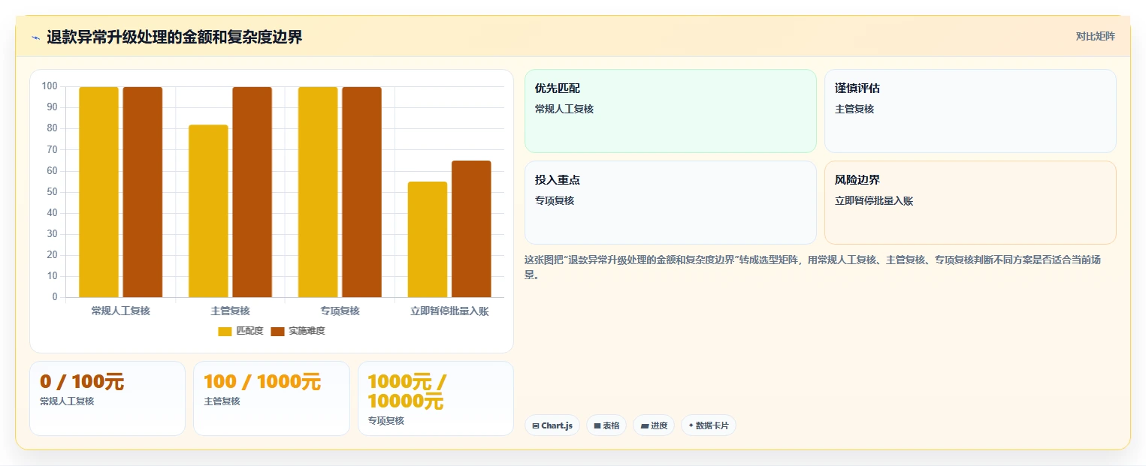Open the 投入重点 matrix card
1146x466 pixels.
tap(670, 203)
